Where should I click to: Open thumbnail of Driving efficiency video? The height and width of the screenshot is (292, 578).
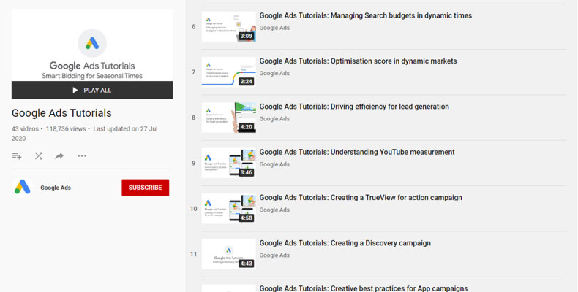(228, 118)
